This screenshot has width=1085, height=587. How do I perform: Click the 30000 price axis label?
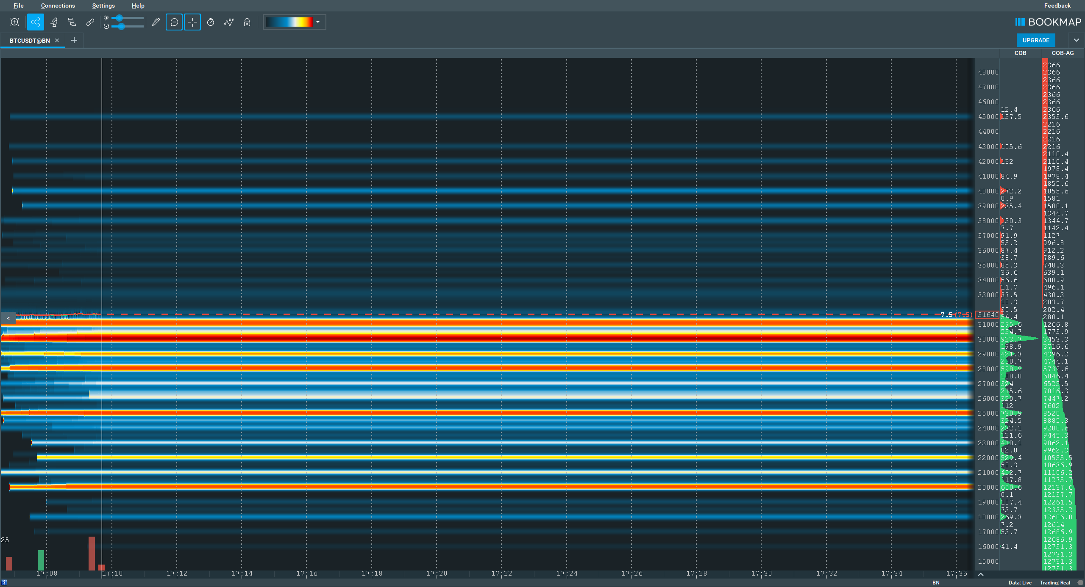tap(988, 339)
